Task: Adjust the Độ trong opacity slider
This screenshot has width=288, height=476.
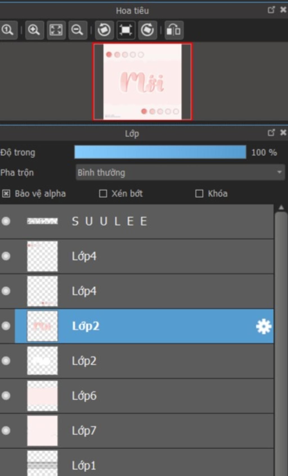Action: [x=160, y=152]
